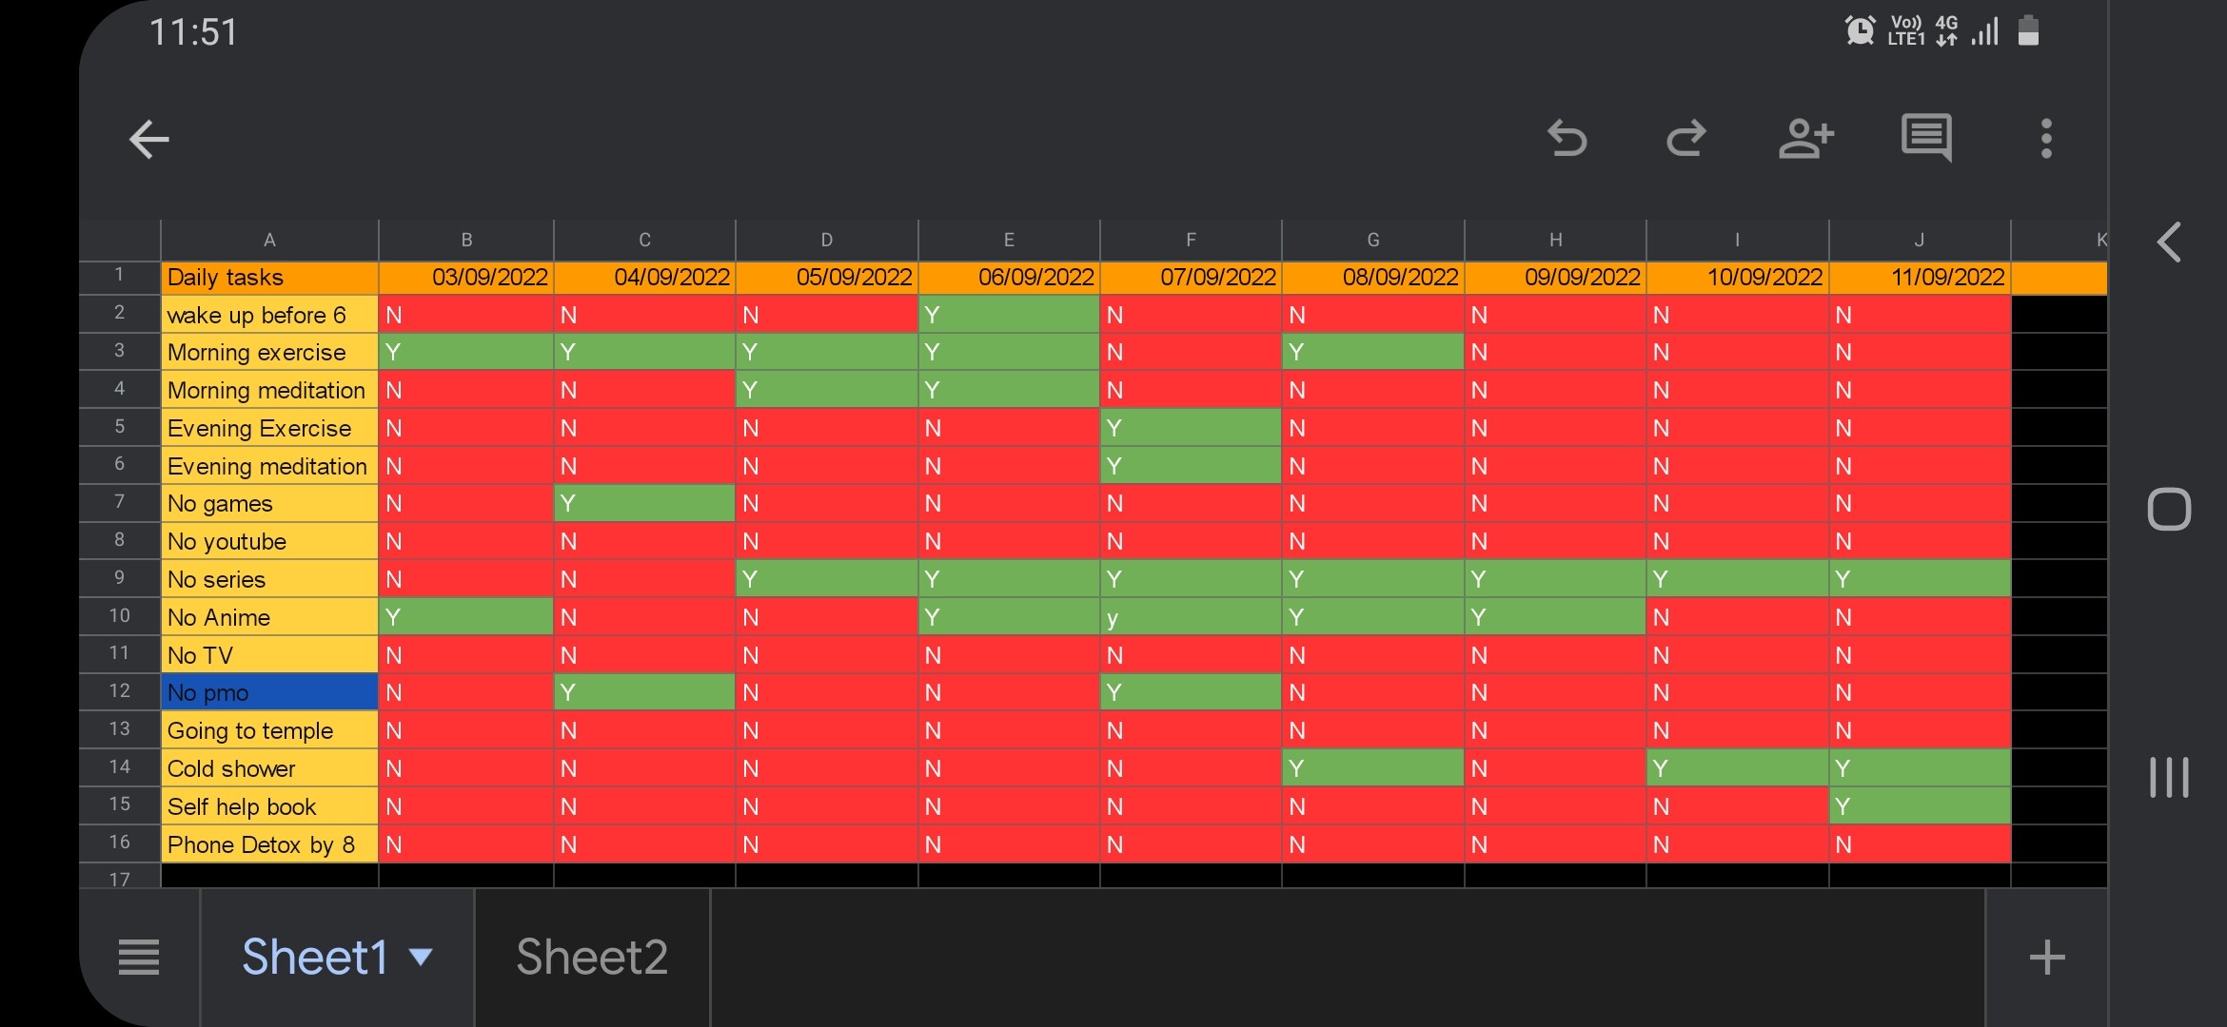2227x1027 pixels.
Task: Select the 'Cold shower' cell
Action: (269, 768)
